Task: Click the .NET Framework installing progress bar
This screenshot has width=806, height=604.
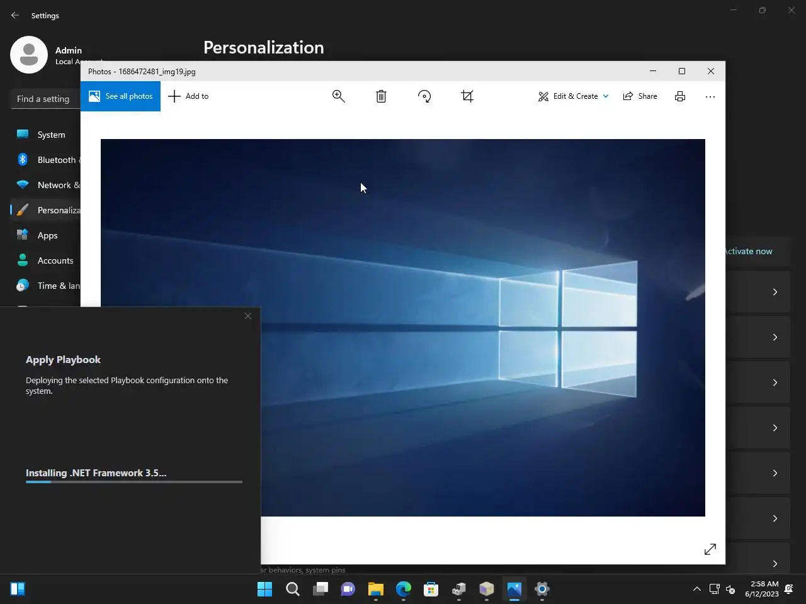Action: point(134,482)
